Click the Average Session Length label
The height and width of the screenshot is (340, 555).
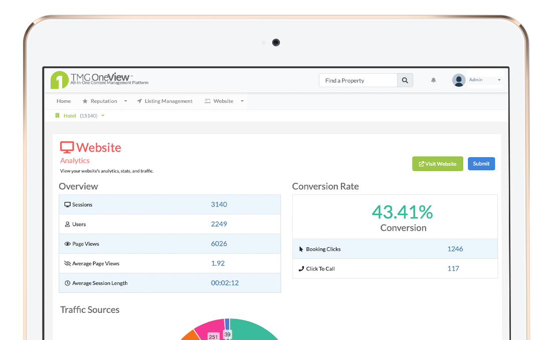coord(100,283)
